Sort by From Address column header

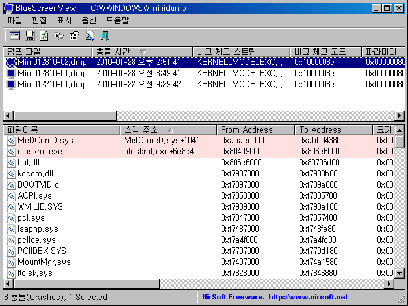256,130
